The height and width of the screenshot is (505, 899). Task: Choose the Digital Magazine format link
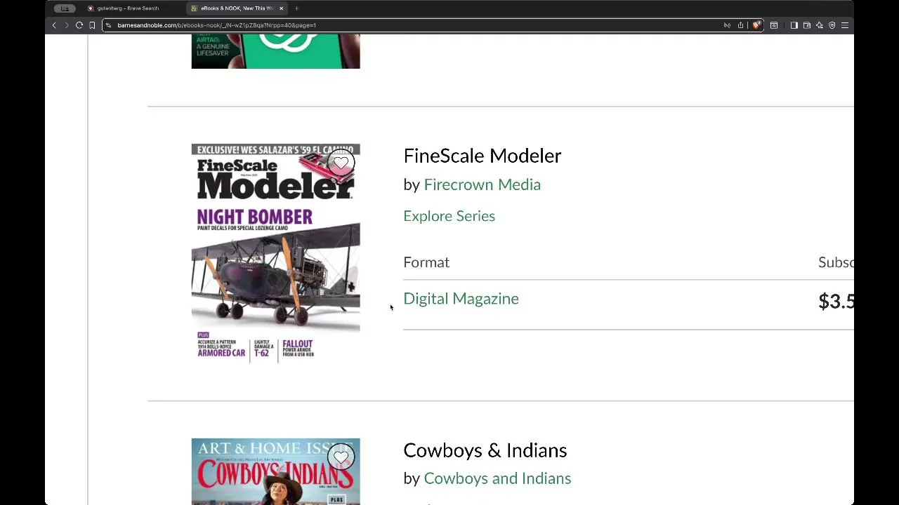[x=461, y=299]
